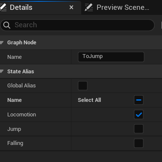Check the Jump state checkbox
This screenshot has height=162, width=162.
(x=138, y=129)
